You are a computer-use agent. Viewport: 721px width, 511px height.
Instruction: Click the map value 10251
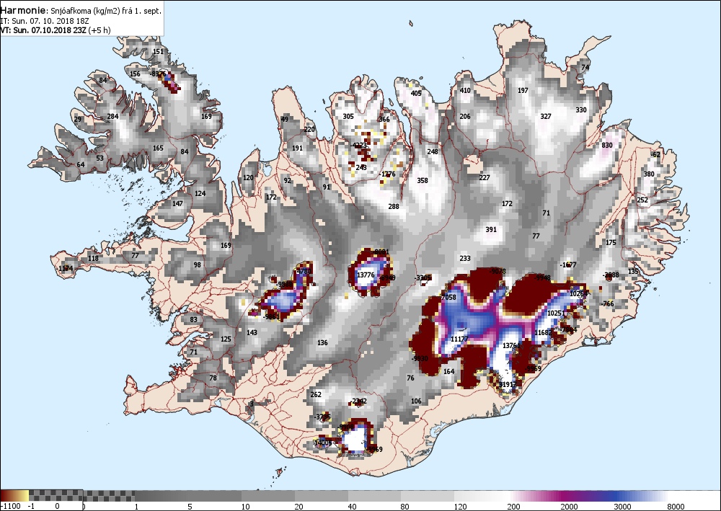pos(556,314)
